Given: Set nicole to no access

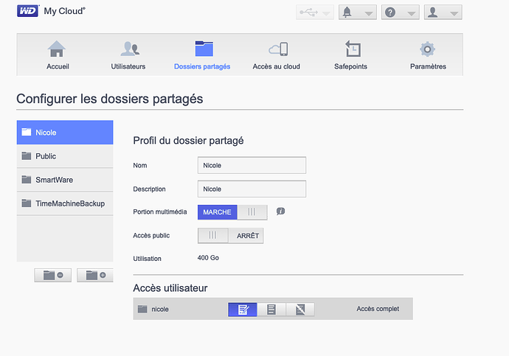Looking at the screenshot, I should 300,310.
